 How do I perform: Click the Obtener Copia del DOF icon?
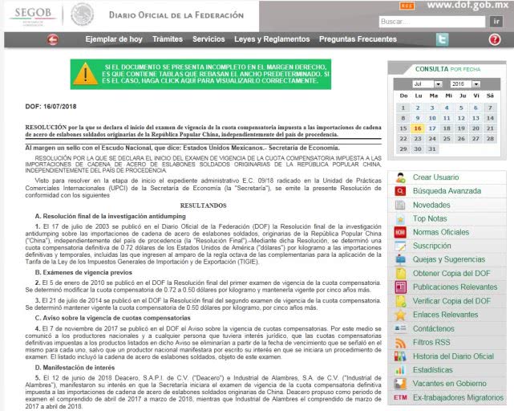pos(400,274)
